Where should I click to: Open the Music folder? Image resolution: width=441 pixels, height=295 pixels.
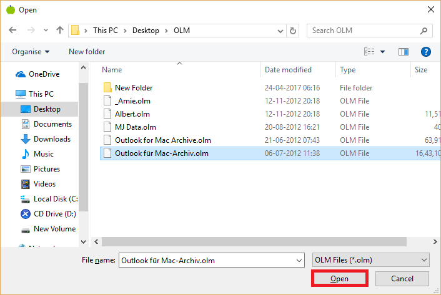37,154
